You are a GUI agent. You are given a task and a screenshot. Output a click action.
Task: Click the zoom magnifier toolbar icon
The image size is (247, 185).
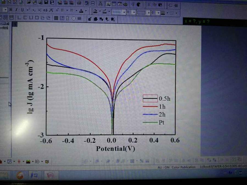tap(108, 4)
